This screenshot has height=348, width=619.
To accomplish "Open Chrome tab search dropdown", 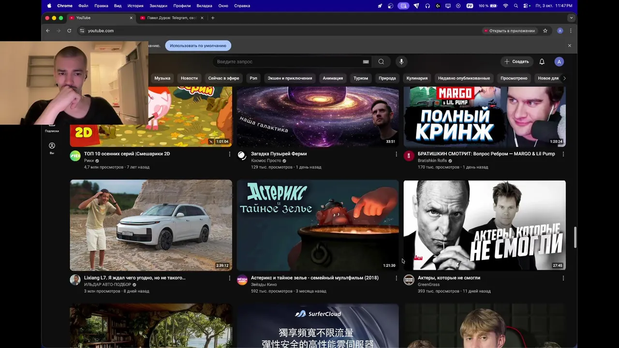I will click(571, 18).
